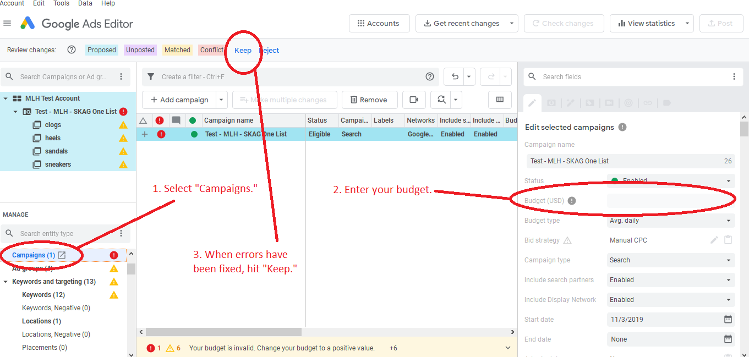Select the sandals ad group in tree
749x357 pixels.
tap(57, 151)
